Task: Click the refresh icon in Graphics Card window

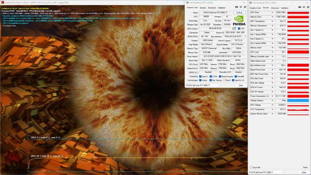Action: click(241, 7)
